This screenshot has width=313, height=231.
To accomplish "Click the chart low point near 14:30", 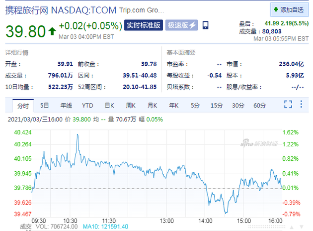I will (226, 213).
